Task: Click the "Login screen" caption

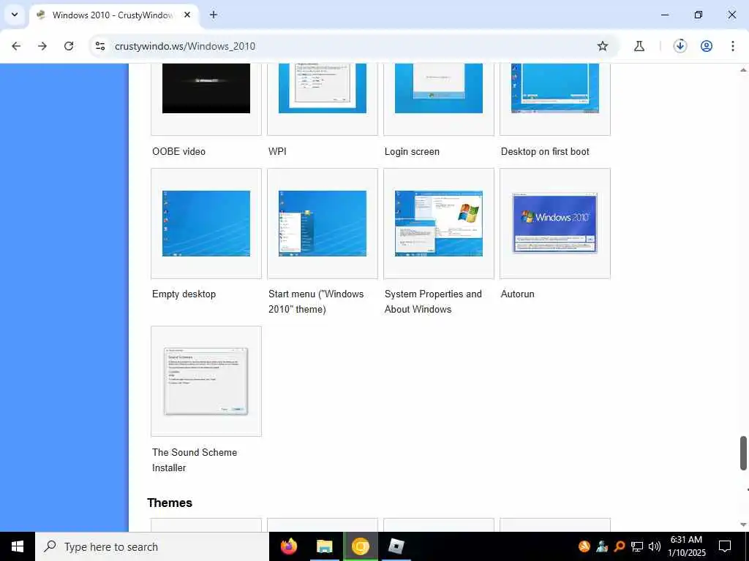Action: coord(412,151)
